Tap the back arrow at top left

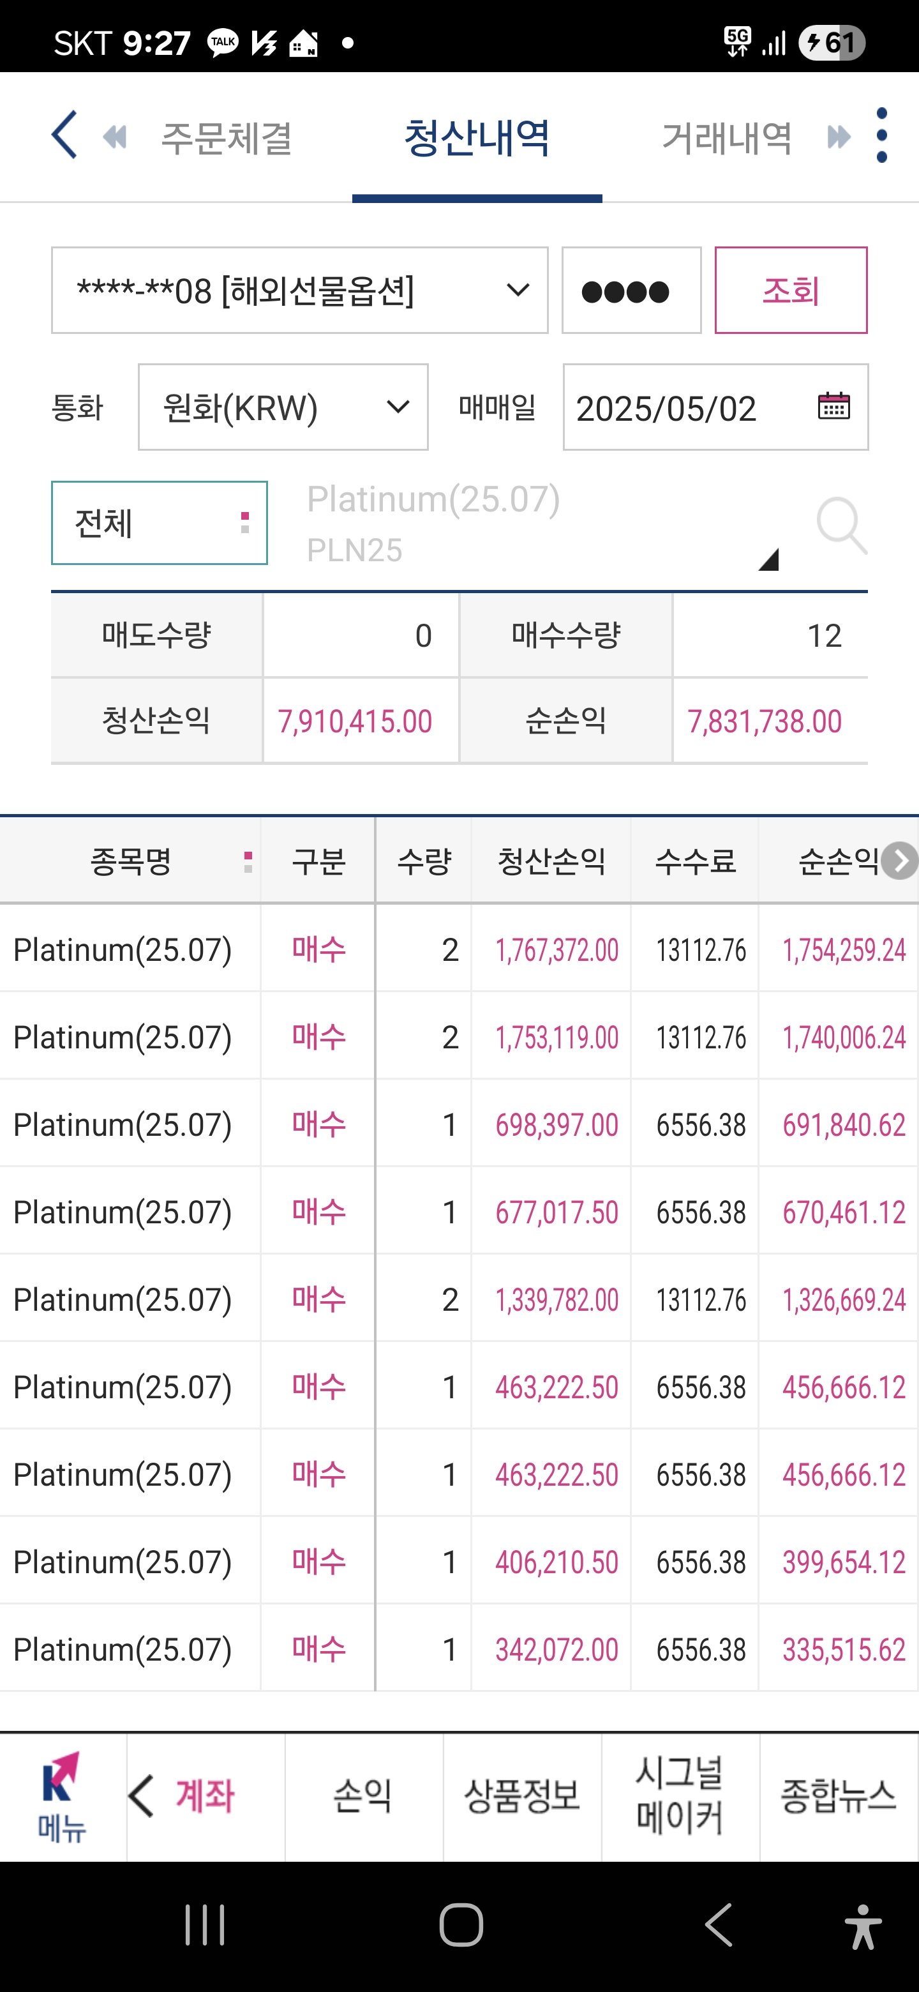tap(65, 135)
